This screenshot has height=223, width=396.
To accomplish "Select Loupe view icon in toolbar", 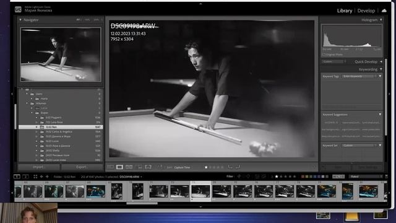I will [119, 167].
